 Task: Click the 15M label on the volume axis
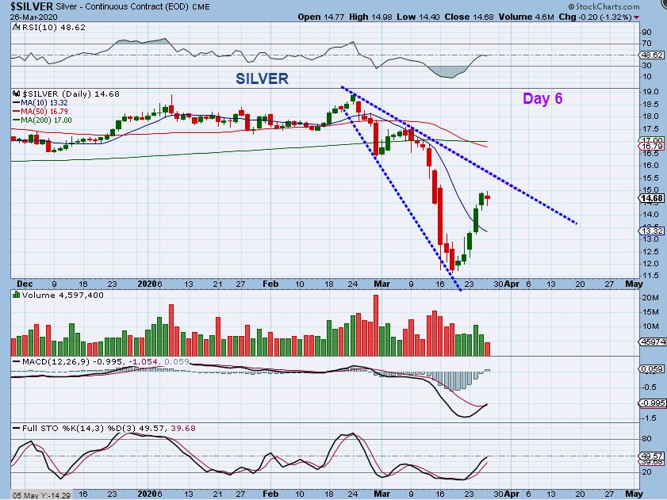pos(650,312)
